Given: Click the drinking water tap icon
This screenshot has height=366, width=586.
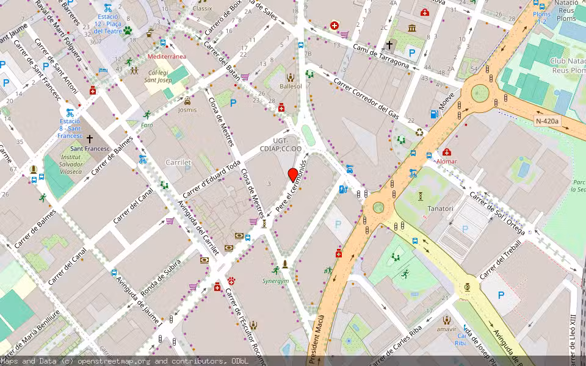Looking at the screenshot, I should pyautogui.click(x=150, y=34).
